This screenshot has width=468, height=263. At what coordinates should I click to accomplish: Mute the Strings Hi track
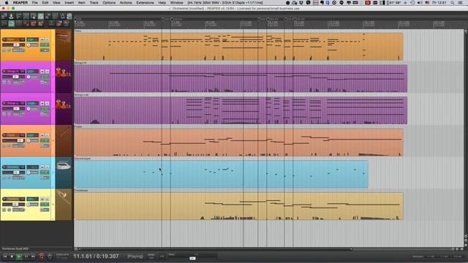pyautogui.click(x=42, y=72)
